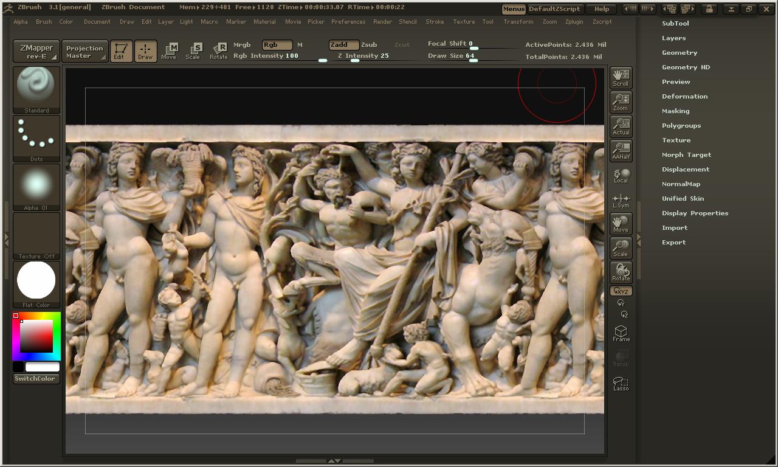
Task: Toggle XYZ rotation mode
Action: click(621, 291)
